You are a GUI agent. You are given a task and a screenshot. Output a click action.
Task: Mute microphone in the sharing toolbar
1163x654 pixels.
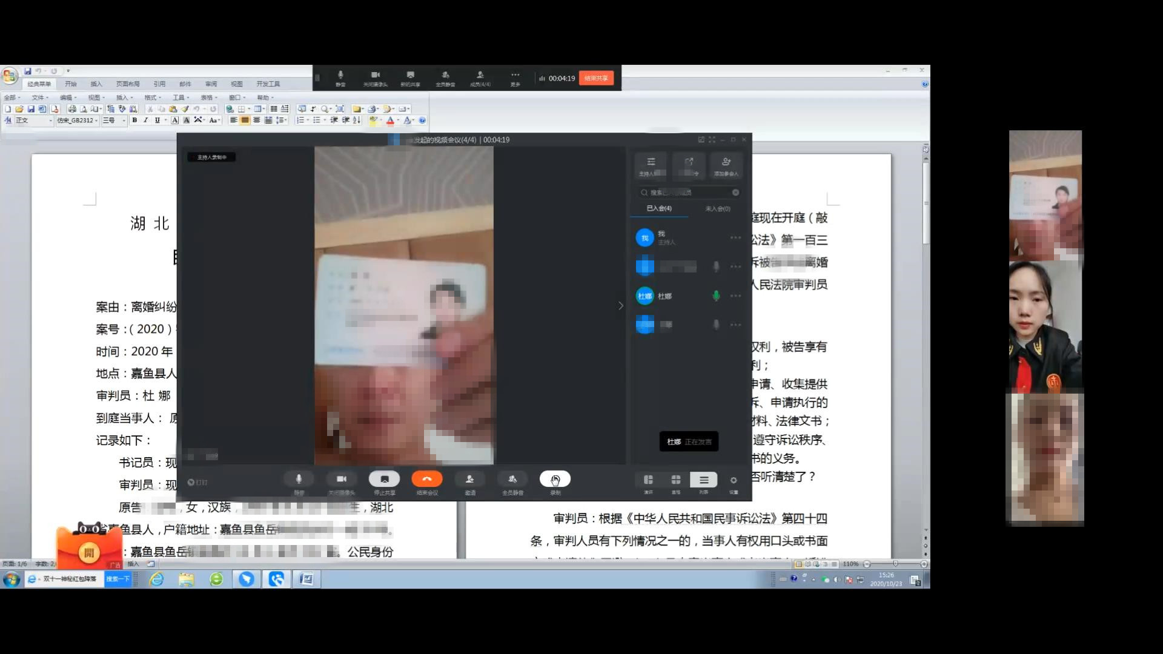click(340, 78)
